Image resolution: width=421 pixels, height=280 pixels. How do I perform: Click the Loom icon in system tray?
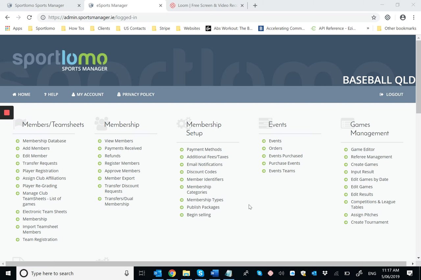coord(270,273)
